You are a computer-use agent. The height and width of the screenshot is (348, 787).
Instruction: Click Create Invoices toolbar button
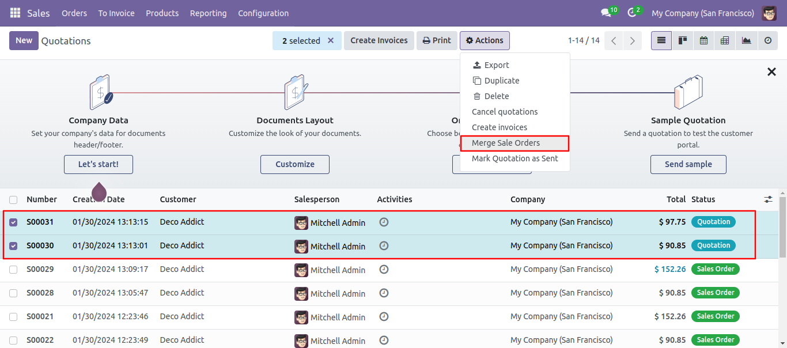click(x=379, y=40)
